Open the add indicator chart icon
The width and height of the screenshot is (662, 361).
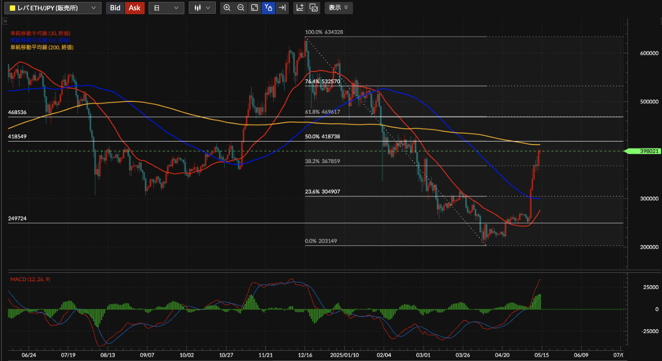pos(300,8)
